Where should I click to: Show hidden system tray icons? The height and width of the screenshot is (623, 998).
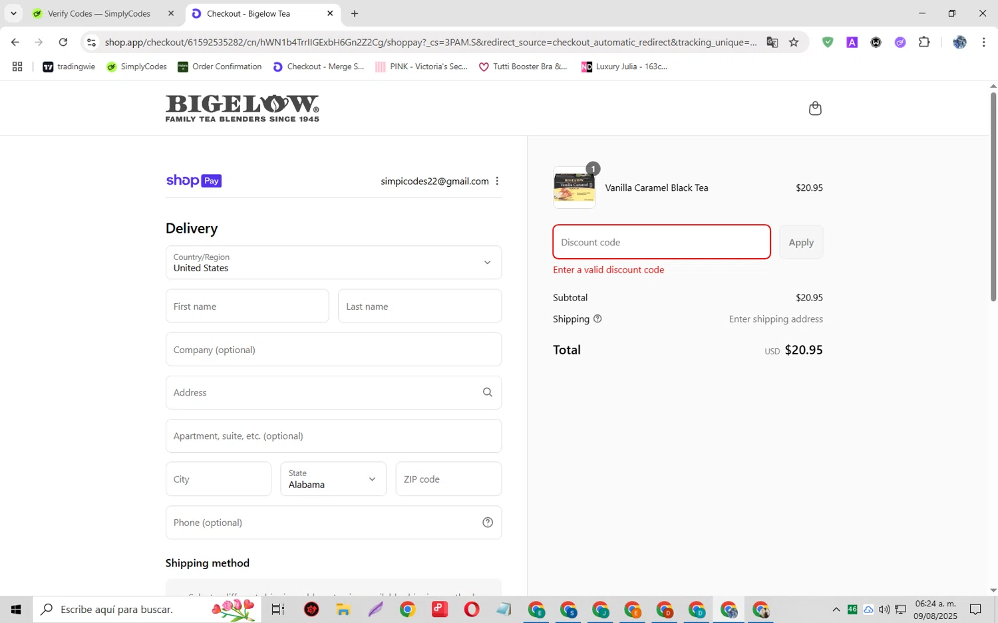[836, 609]
